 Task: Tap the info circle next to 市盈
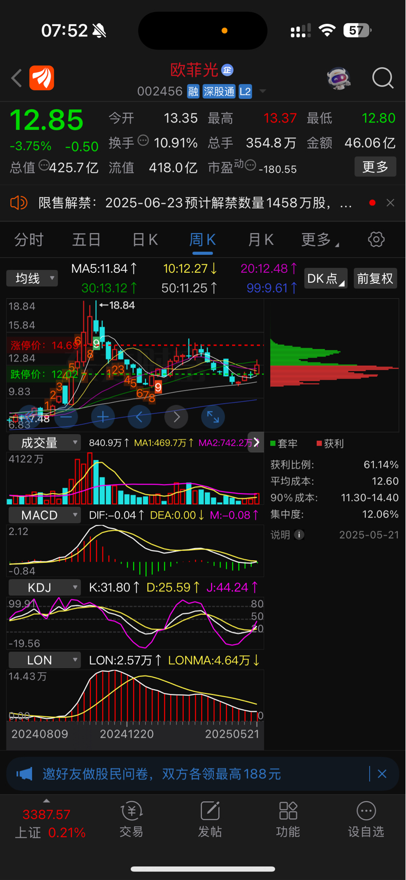click(250, 165)
